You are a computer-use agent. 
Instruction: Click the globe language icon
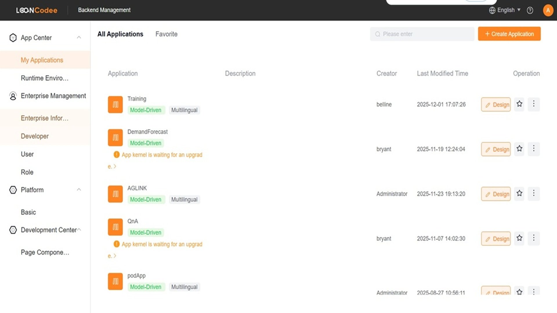coord(492,10)
